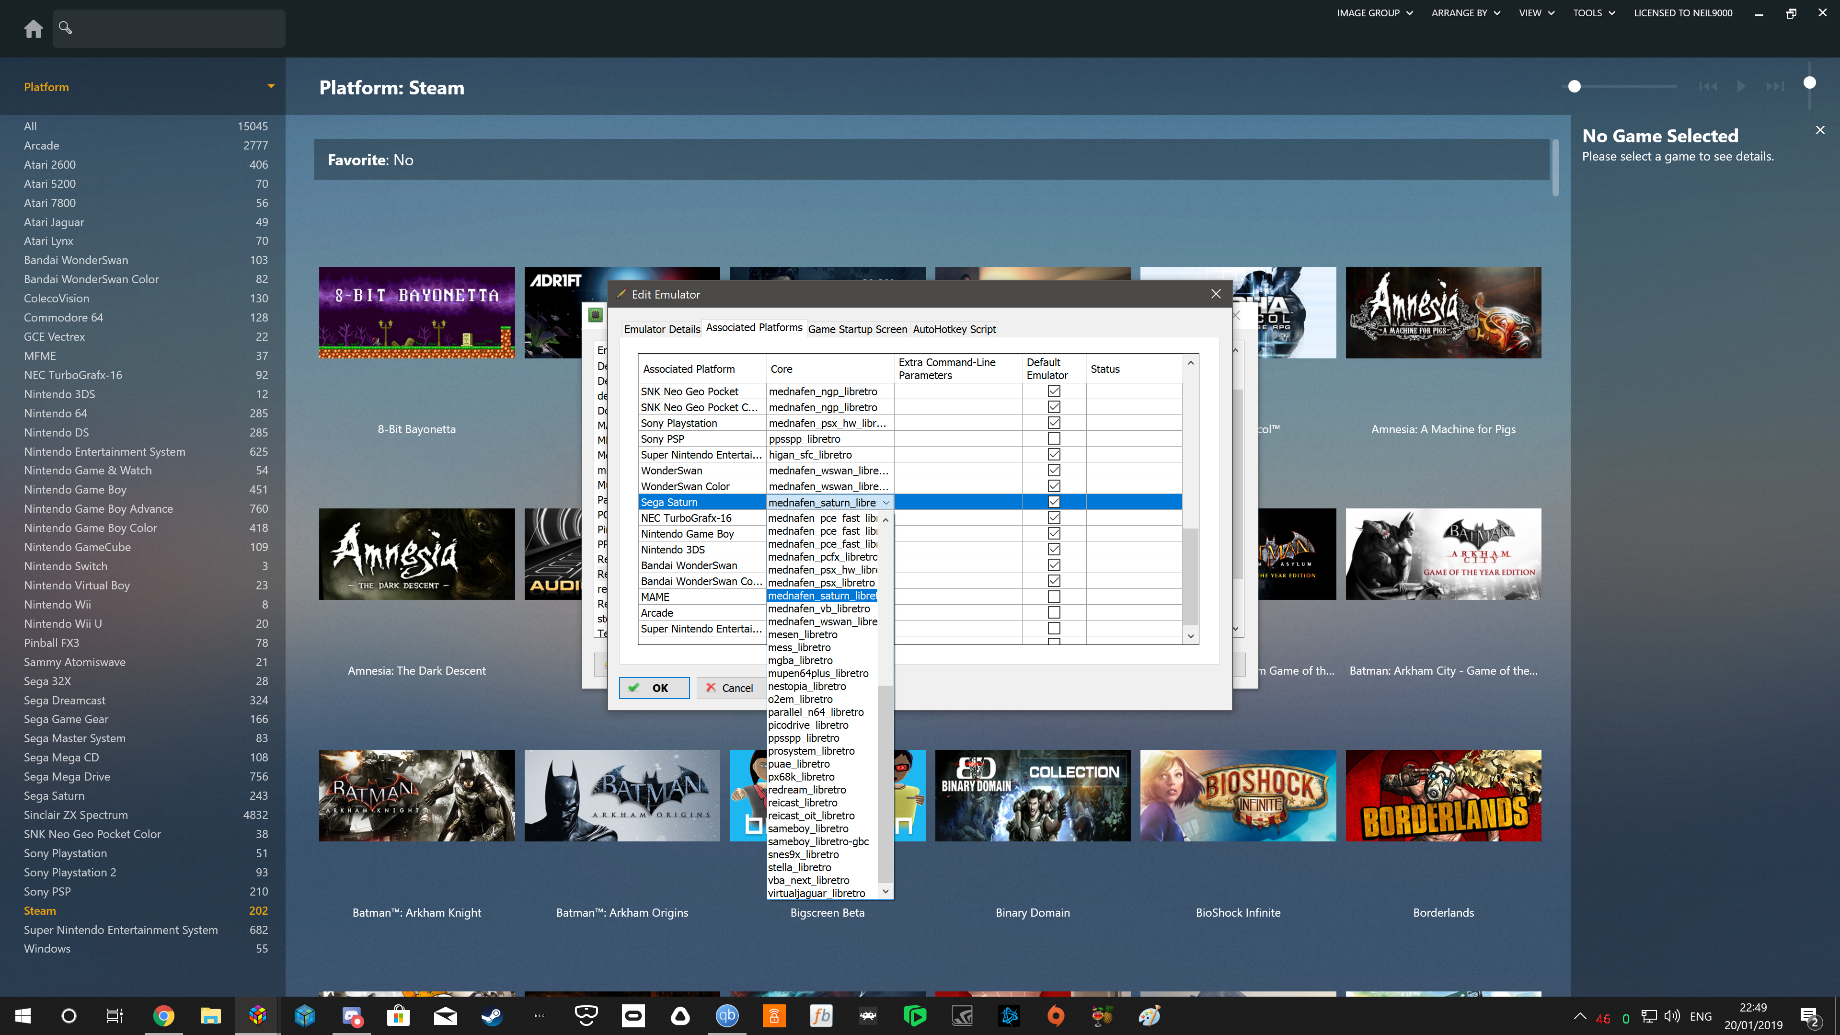Open the notification center icon
The width and height of the screenshot is (1840, 1035).
click(1809, 1017)
